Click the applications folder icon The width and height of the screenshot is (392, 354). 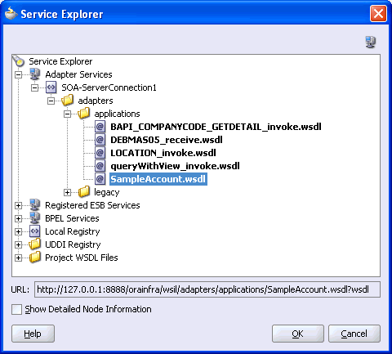point(84,114)
